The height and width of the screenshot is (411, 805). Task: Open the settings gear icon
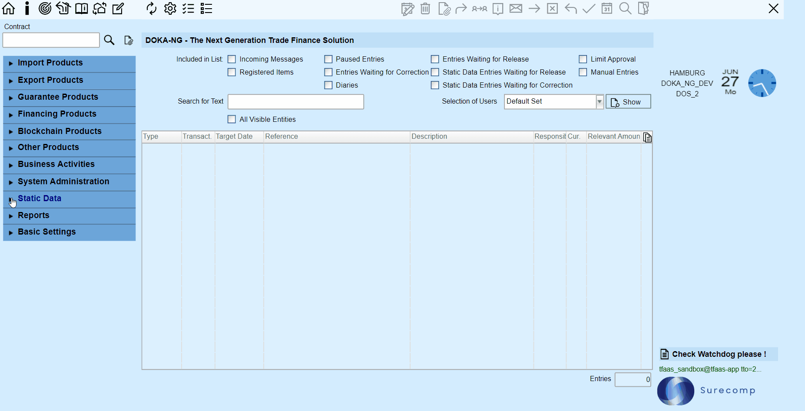170,8
